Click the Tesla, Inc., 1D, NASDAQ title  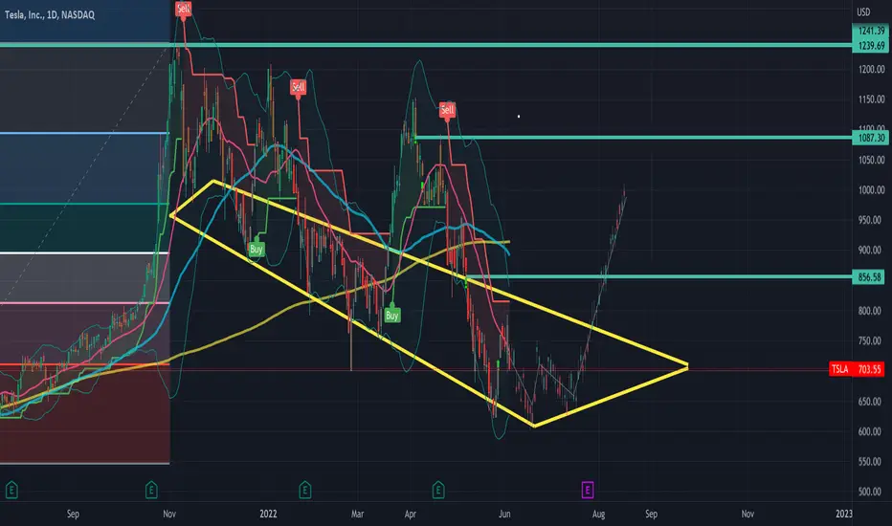pos(50,14)
